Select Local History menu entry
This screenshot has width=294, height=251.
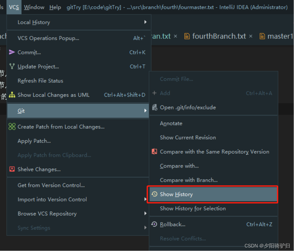(79, 22)
